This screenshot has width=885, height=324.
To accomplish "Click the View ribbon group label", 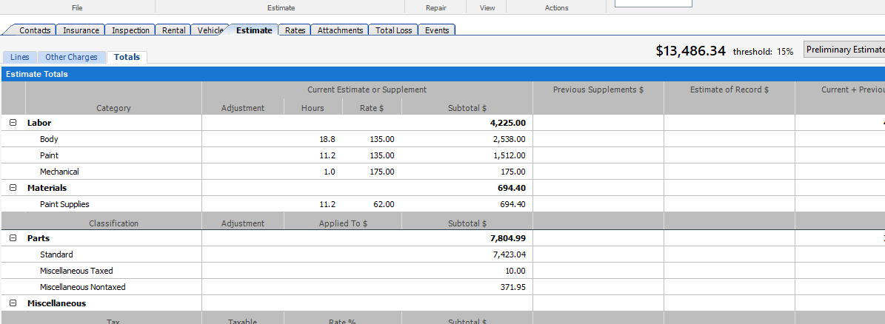I will tap(487, 8).
